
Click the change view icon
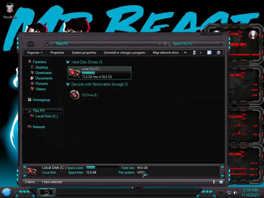(x=195, y=53)
